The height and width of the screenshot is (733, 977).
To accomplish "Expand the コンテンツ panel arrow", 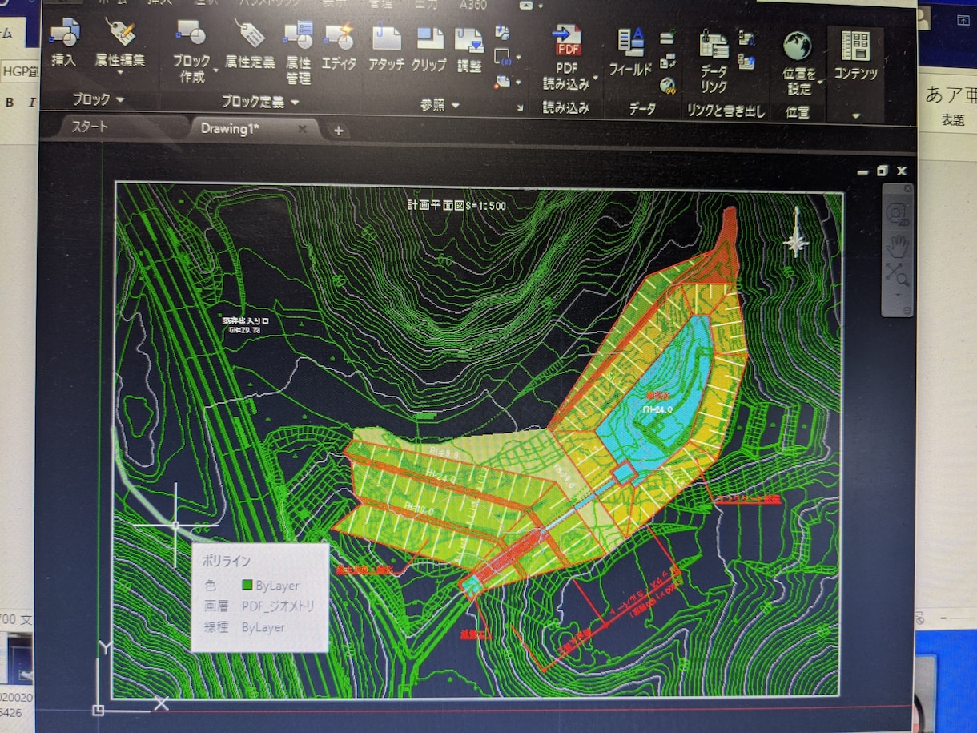I will [855, 115].
